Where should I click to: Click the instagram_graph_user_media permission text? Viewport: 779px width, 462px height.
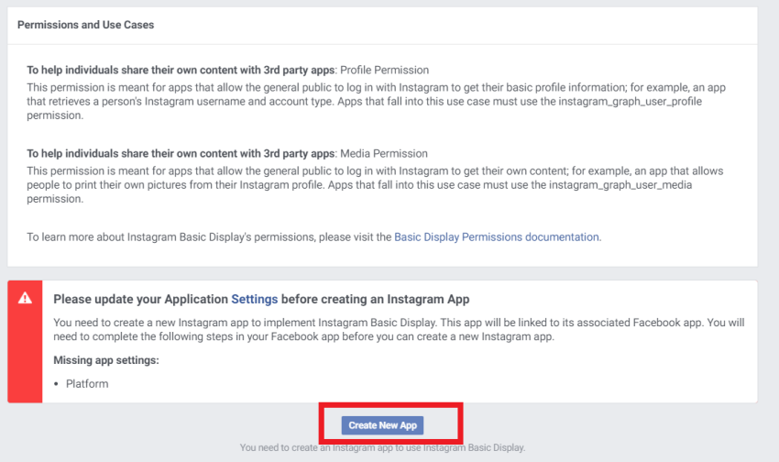pyautogui.click(x=620, y=185)
